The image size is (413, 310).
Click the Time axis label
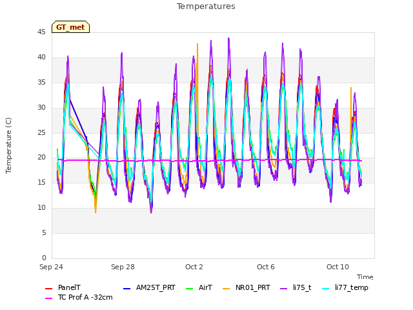point(365,277)
